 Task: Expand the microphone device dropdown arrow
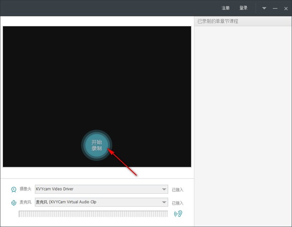(164, 202)
